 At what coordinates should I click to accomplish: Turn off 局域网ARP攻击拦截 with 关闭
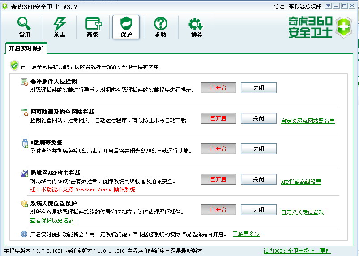258,179
